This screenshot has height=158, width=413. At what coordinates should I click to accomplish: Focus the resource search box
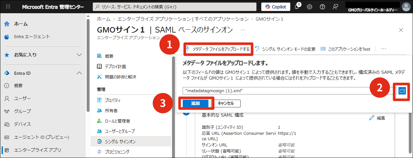tap(175, 7)
